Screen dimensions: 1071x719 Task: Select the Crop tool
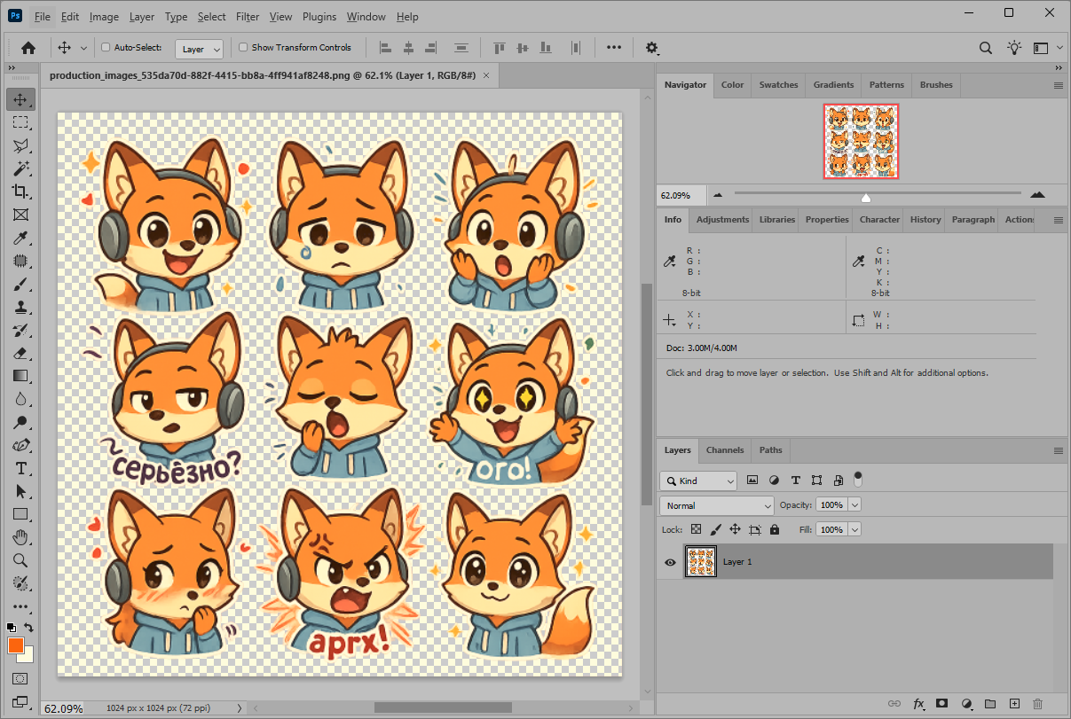tap(20, 191)
